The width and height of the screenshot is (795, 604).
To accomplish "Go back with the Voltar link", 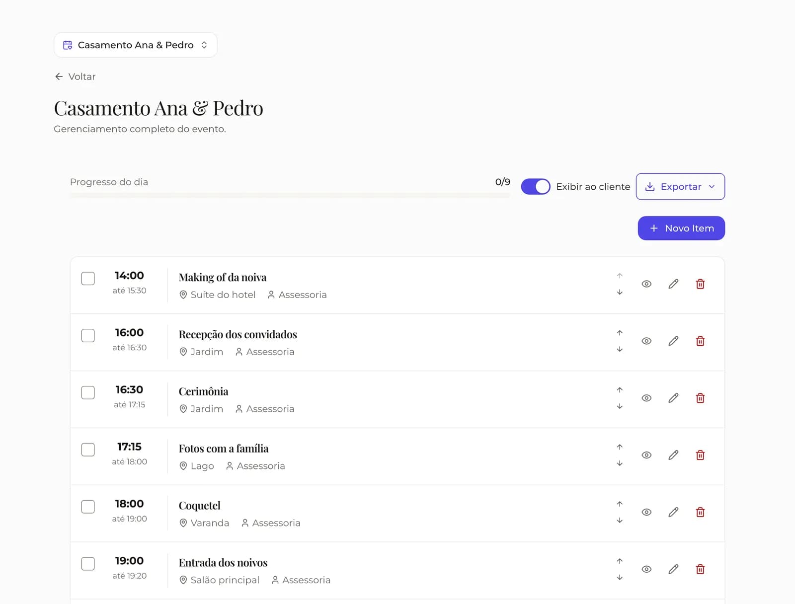I will [75, 76].
